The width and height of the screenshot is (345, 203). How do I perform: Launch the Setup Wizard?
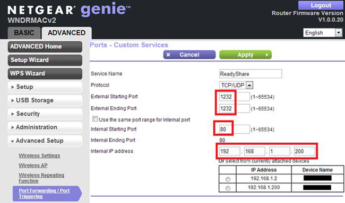(45, 60)
